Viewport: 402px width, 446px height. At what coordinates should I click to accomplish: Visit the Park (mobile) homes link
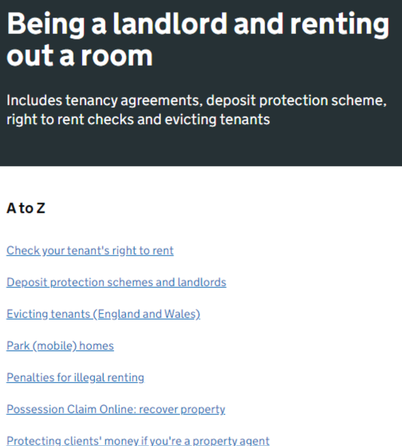[x=60, y=346]
